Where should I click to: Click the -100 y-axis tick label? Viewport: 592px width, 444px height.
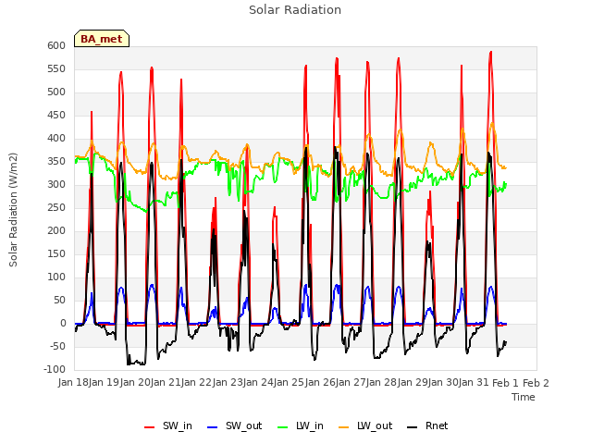[x=55, y=370]
